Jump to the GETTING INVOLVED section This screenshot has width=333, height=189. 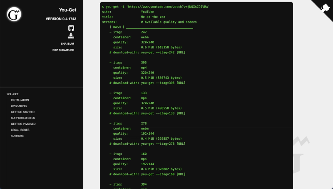(23, 124)
